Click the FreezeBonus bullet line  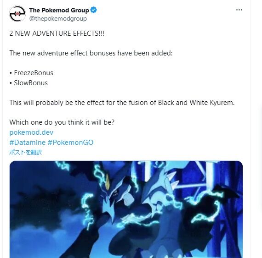[x=31, y=73]
